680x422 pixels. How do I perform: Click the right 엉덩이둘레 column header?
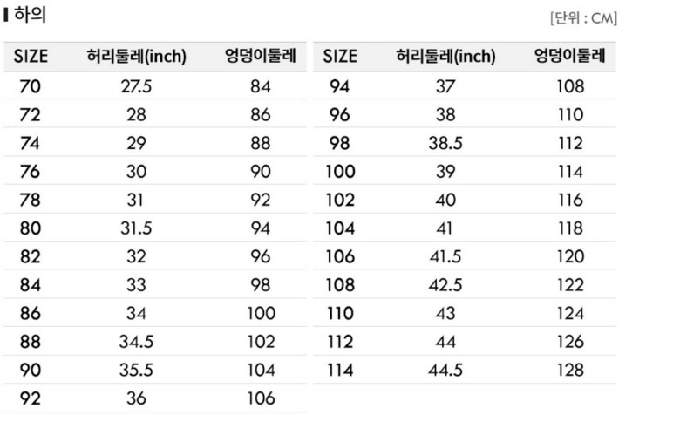(569, 58)
